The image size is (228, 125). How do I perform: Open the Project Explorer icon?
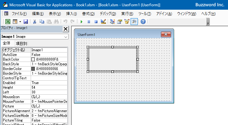click(112, 22)
